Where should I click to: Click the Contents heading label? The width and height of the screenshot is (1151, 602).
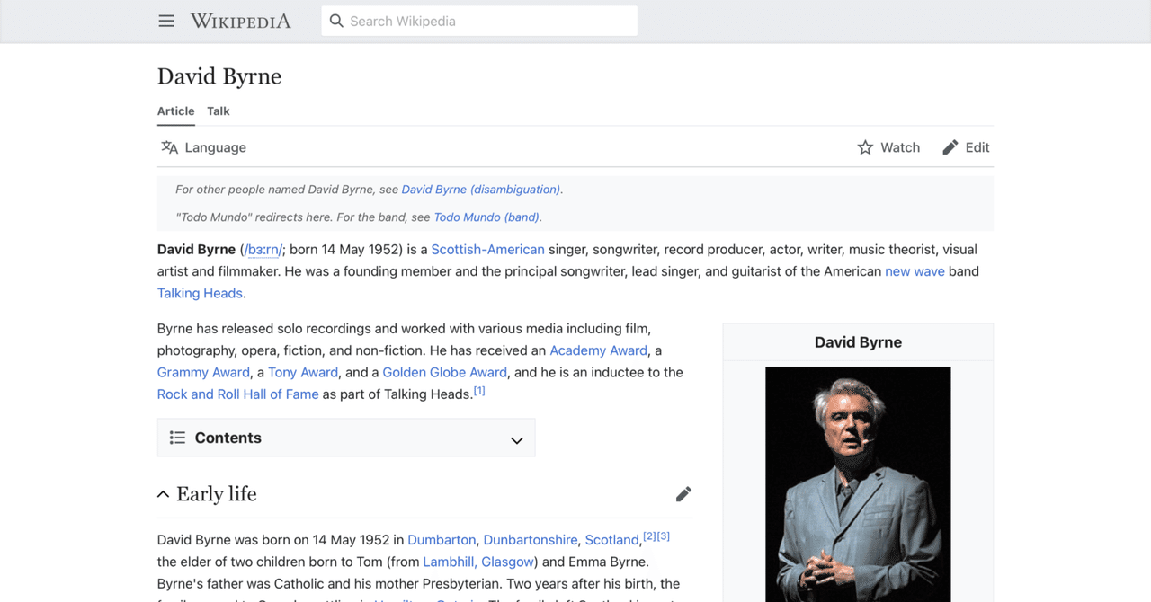click(228, 438)
